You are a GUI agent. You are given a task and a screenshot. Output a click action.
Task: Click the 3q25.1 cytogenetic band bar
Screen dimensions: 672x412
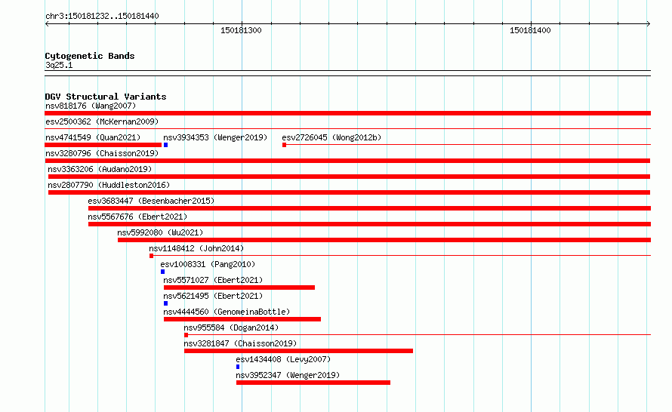347,73
